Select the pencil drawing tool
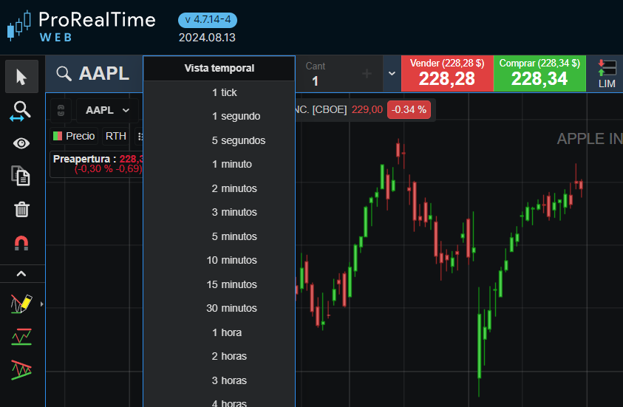 click(x=21, y=304)
